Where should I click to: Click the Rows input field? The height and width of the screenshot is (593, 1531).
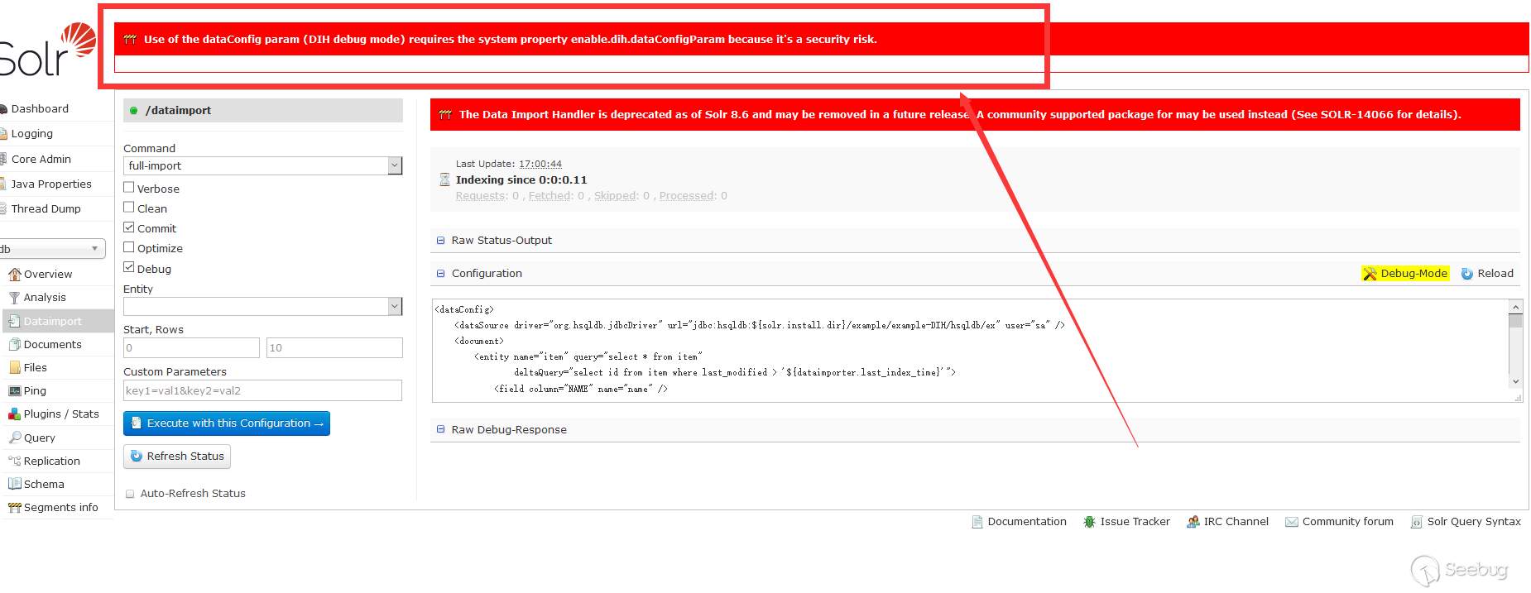pyautogui.click(x=334, y=348)
